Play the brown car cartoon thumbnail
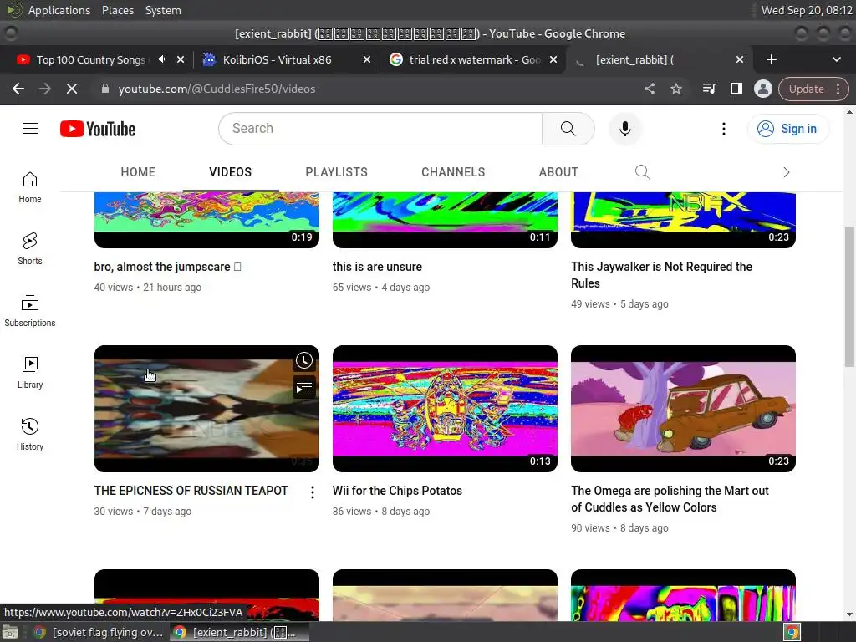This screenshot has height=642, width=856. pos(683,408)
